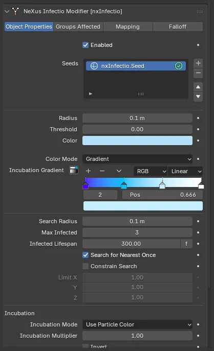Add a new seed with the plus button
The image size is (214, 351).
(198, 63)
